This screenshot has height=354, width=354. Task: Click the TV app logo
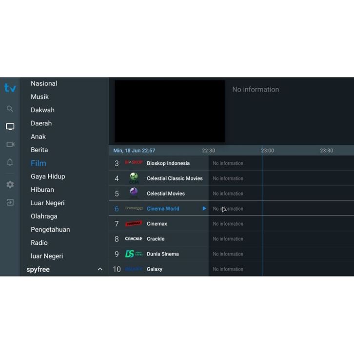(10, 88)
